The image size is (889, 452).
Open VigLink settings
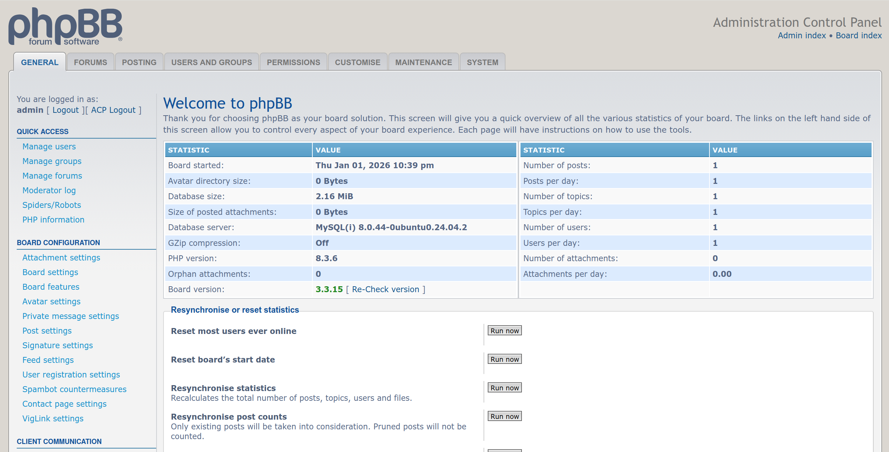(53, 419)
